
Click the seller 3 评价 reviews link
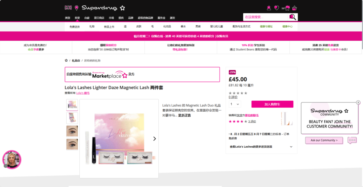click(252, 121)
